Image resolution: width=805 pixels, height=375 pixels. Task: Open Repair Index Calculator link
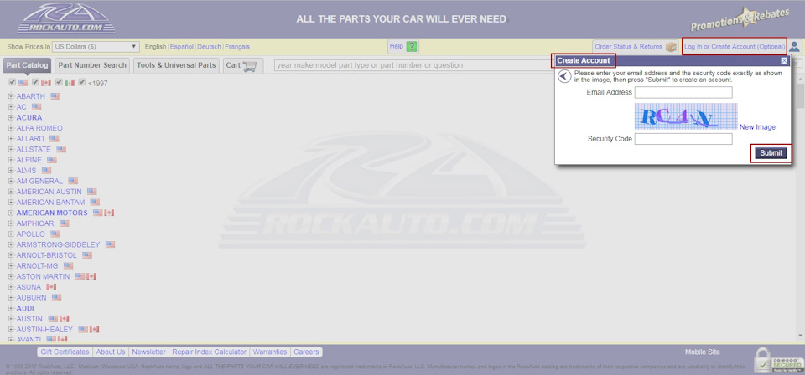(210, 352)
